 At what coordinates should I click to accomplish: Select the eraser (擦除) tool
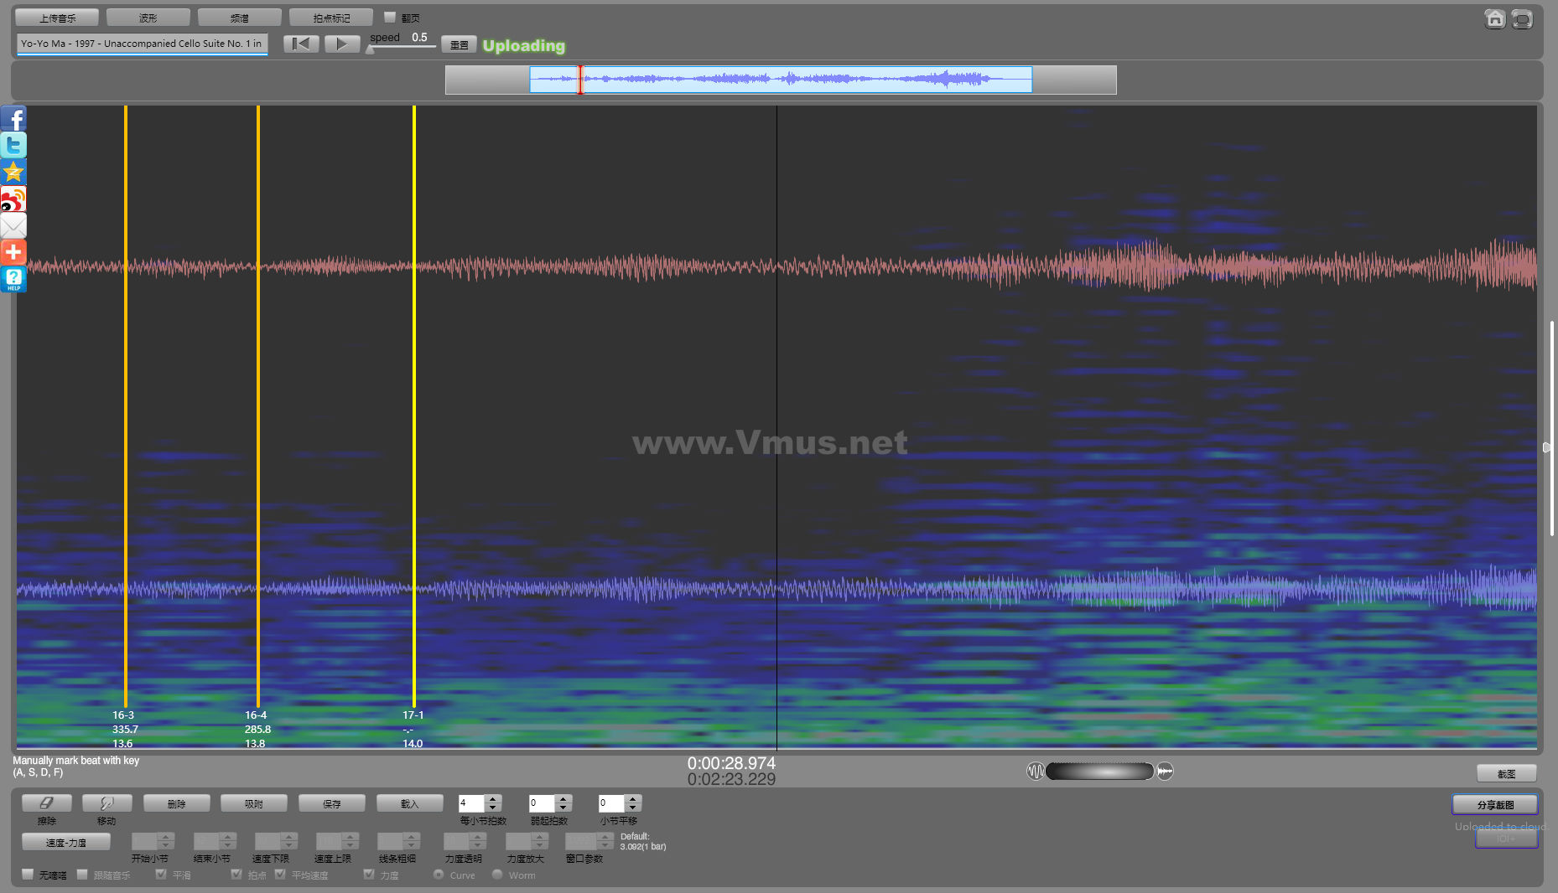click(46, 803)
